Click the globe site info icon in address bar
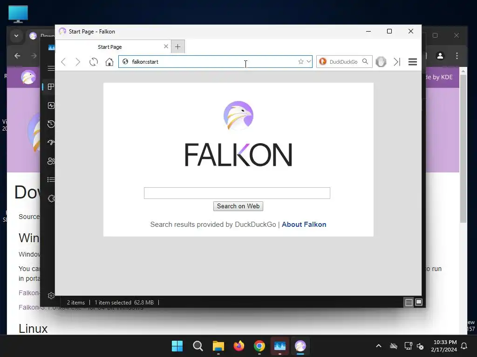 (x=125, y=62)
